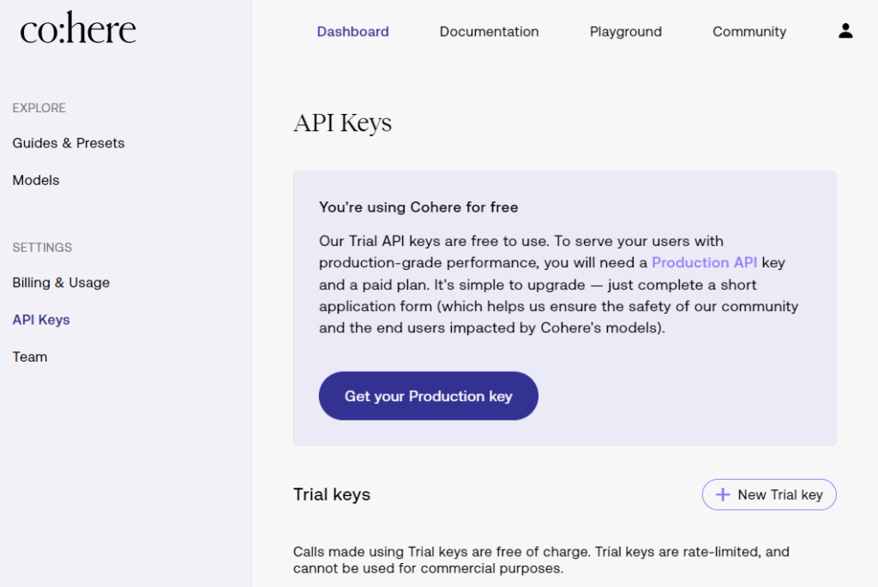Create a New Trial key
The width and height of the screenshot is (878, 587).
pos(769,494)
